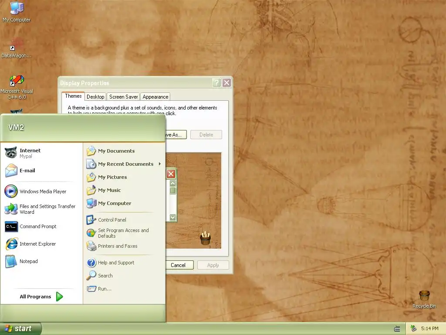The height and width of the screenshot is (335, 446).
Task: Close the Display Properties dialog
Action: (x=226, y=83)
